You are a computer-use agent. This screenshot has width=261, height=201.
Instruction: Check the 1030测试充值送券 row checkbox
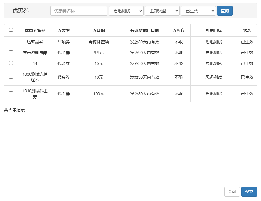11,77
